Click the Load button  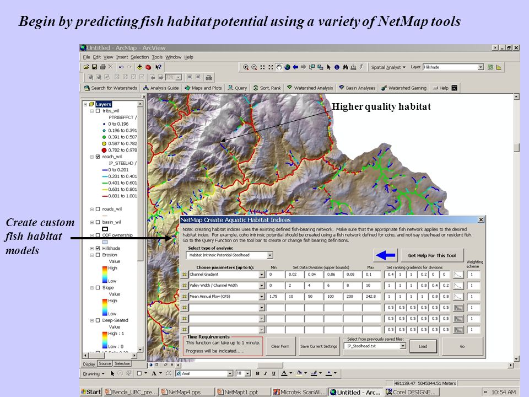(x=423, y=346)
